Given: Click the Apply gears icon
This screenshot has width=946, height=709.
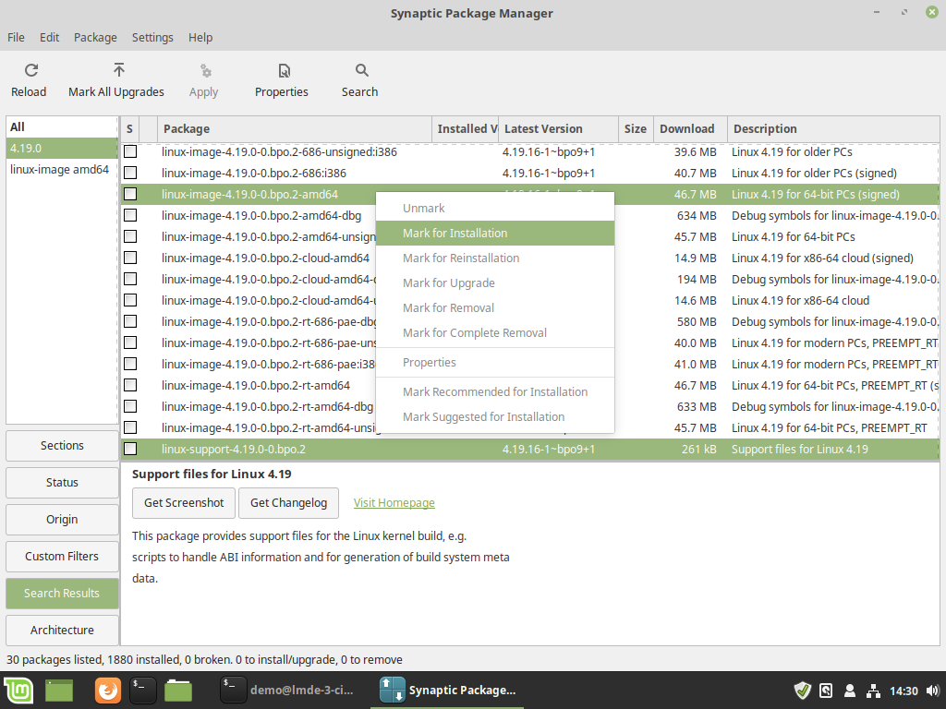Looking at the screenshot, I should point(206,71).
